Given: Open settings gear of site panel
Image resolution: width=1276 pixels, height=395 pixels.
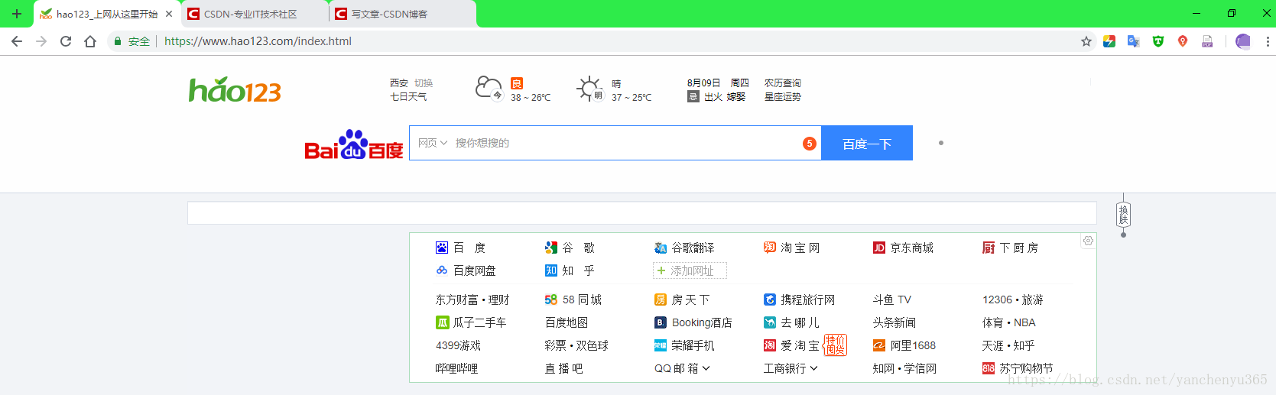Looking at the screenshot, I should [1088, 241].
